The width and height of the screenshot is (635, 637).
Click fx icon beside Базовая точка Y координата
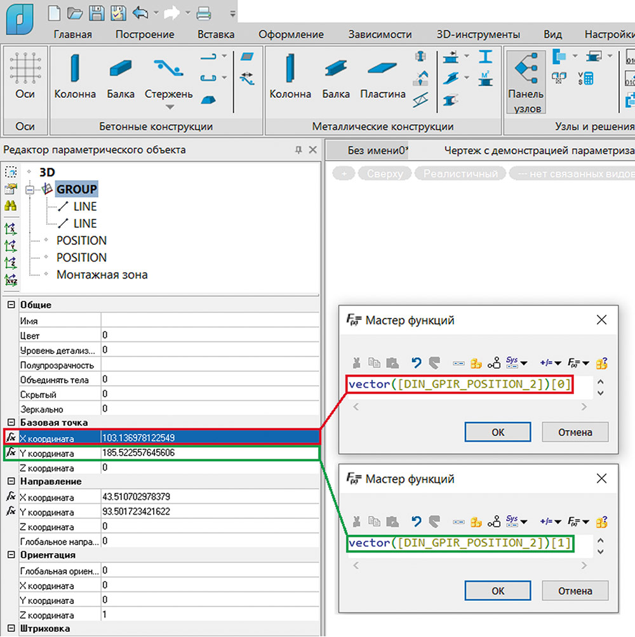[x=11, y=452]
